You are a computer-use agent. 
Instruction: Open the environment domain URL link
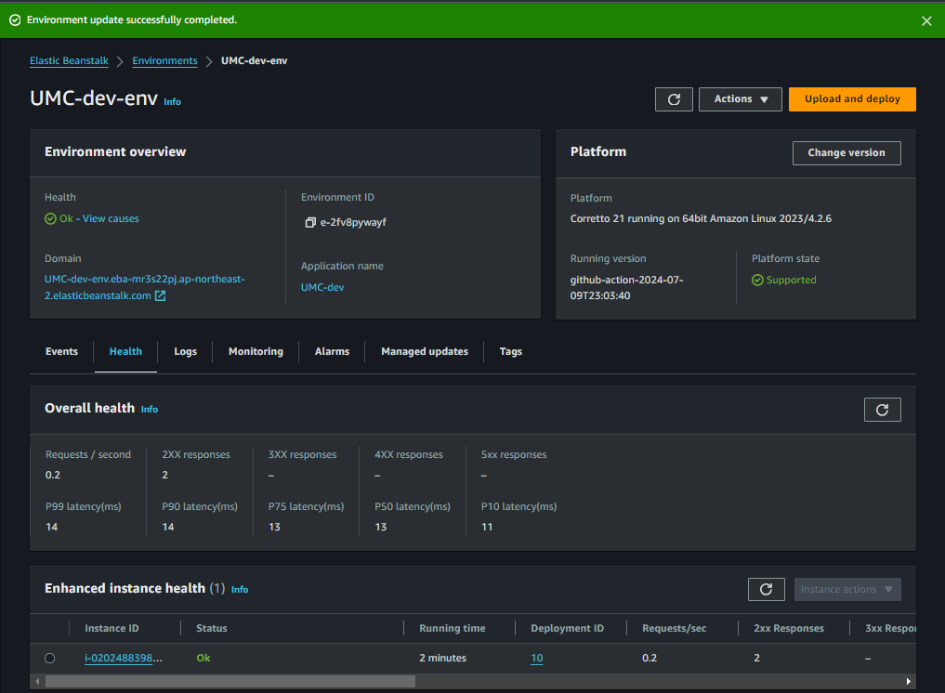pyautogui.click(x=145, y=287)
